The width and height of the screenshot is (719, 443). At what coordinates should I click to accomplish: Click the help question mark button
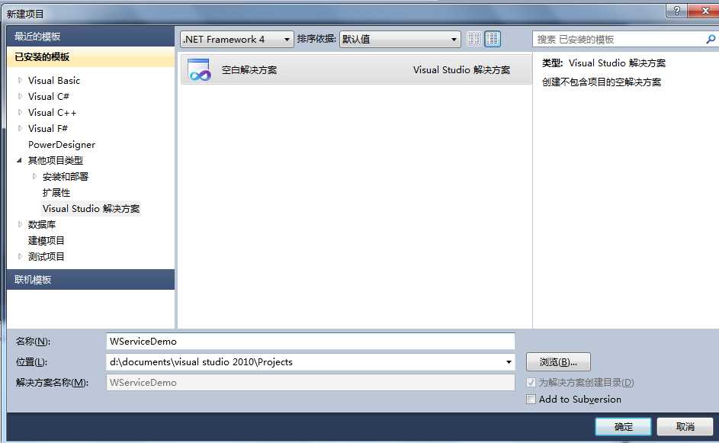point(676,11)
